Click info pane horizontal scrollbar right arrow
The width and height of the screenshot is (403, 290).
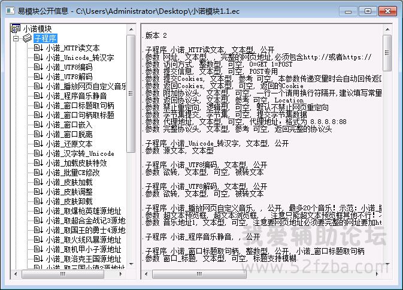click(377, 274)
